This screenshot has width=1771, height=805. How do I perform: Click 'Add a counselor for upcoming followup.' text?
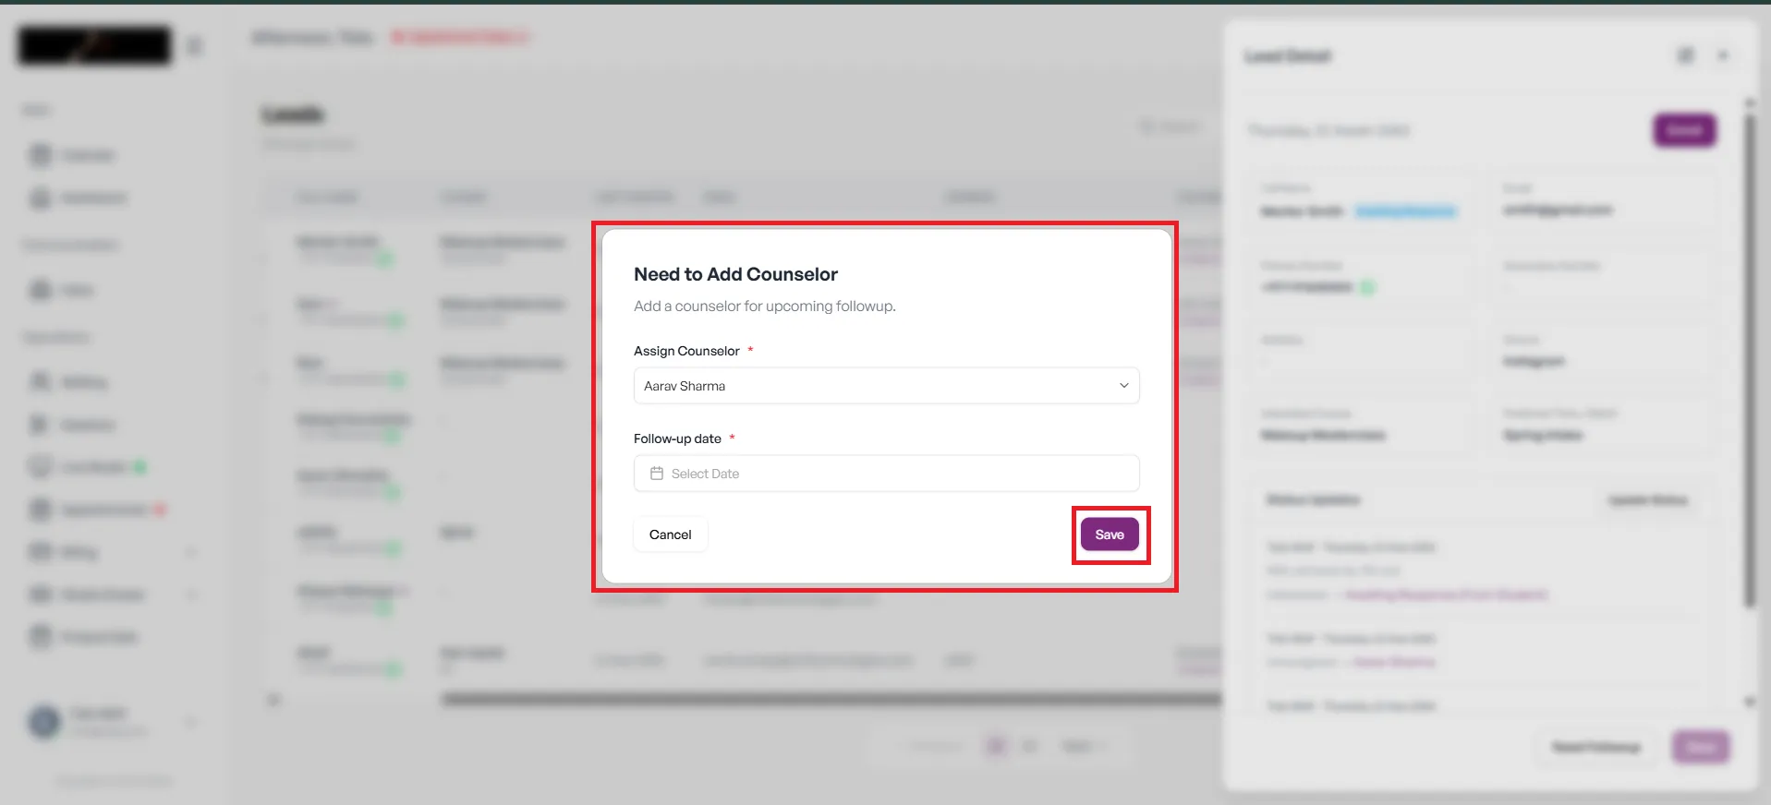pyautogui.click(x=765, y=306)
